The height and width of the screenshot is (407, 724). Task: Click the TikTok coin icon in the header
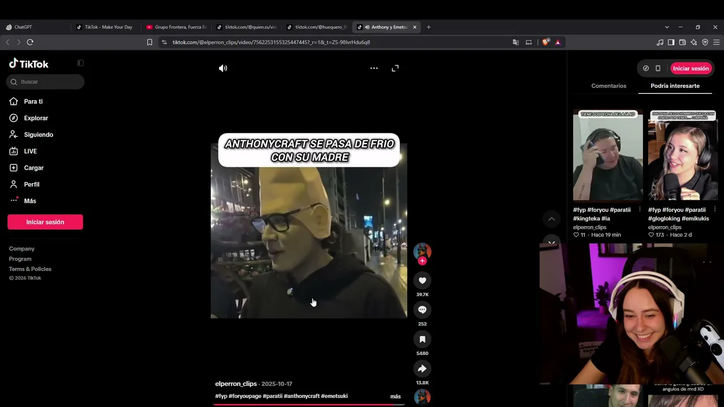646,68
